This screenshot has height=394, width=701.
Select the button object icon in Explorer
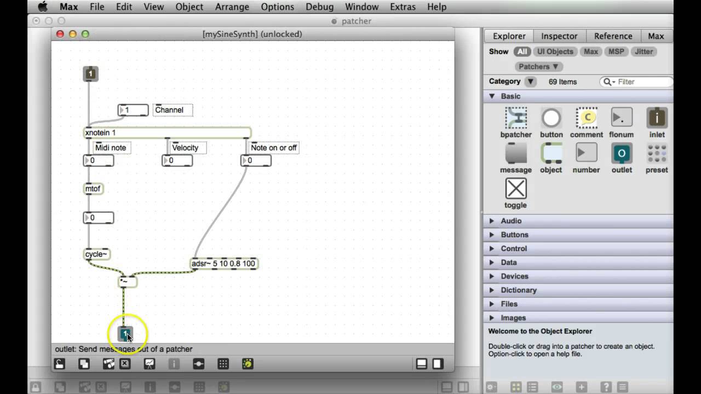click(x=551, y=118)
